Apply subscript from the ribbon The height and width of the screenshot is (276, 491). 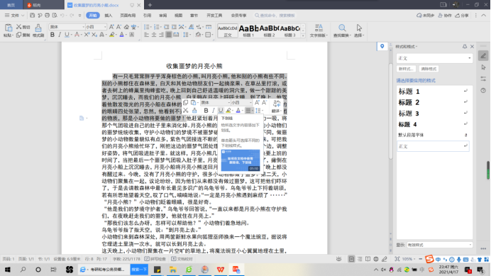(x=94, y=35)
